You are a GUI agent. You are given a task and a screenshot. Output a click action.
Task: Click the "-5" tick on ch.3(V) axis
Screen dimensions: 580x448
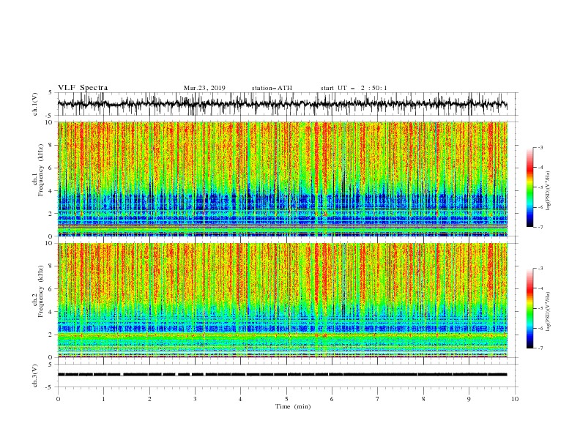click(x=50, y=387)
